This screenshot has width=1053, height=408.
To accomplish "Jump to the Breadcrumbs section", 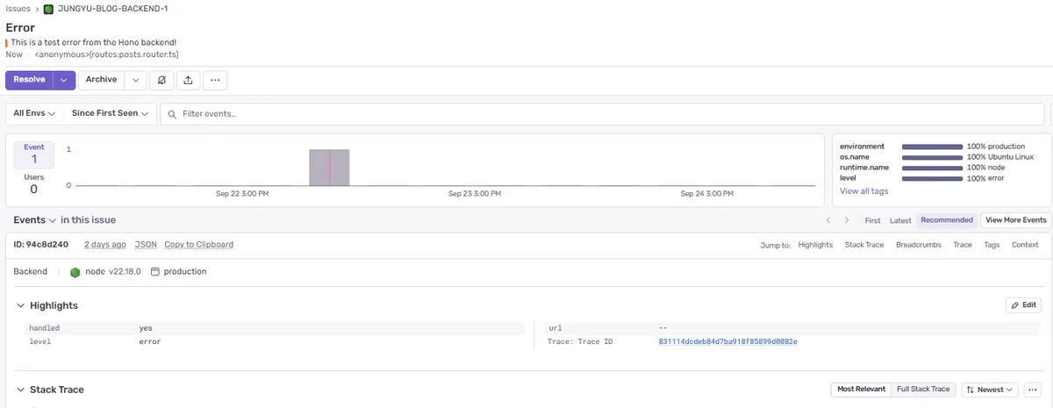I will click(919, 245).
